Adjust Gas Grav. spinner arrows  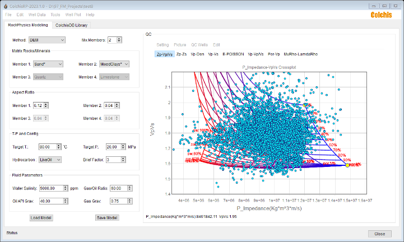[130, 201]
